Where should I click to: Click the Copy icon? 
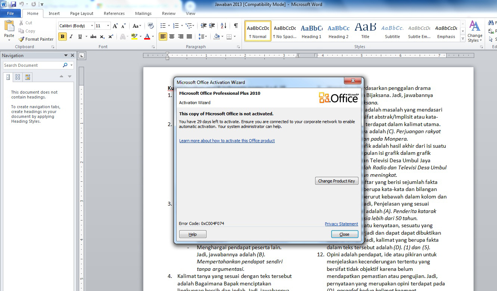coord(21,31)
